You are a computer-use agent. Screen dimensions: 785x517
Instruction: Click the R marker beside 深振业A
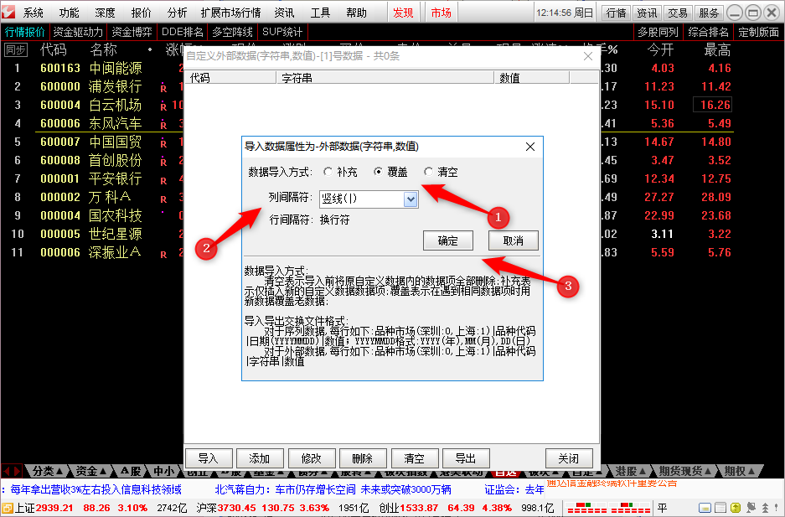click(163, 254)
